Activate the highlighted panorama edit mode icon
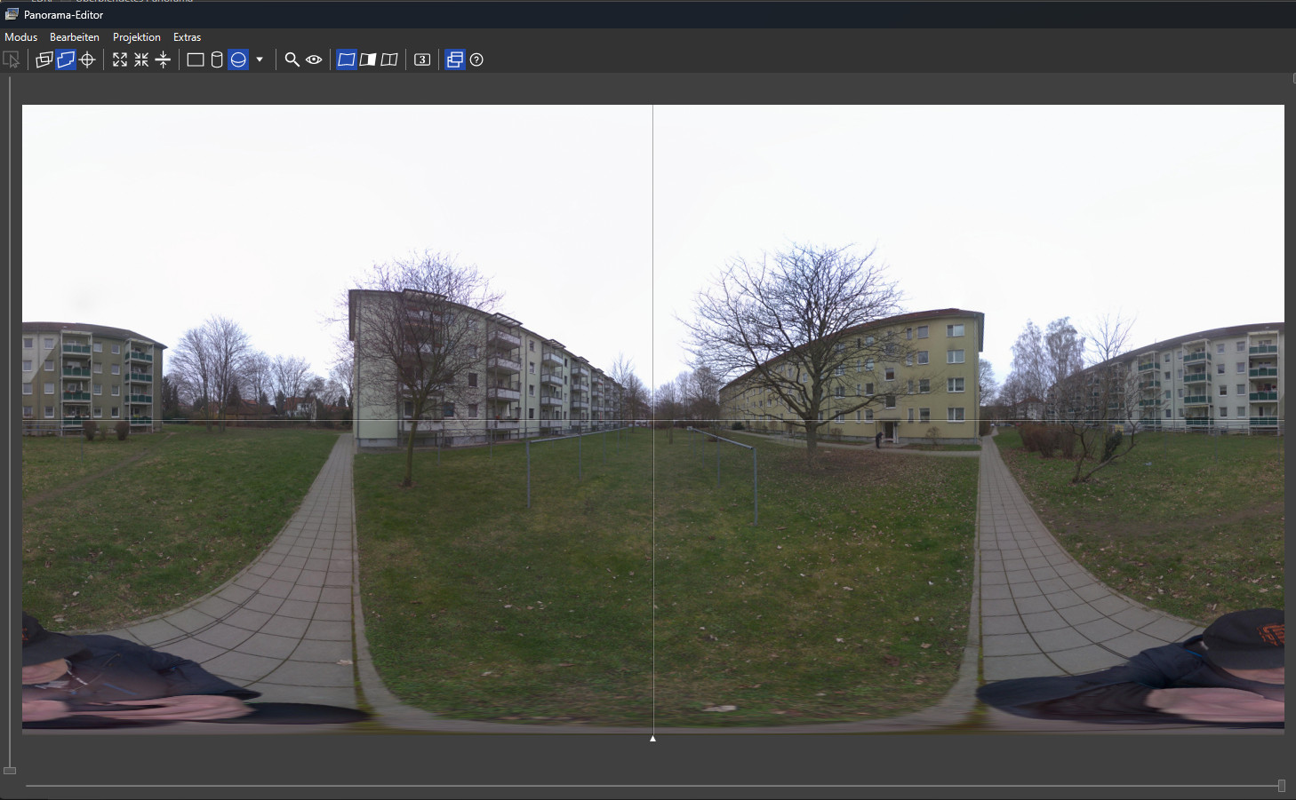The image size is (1296, 800). click(x=66, y=59)
